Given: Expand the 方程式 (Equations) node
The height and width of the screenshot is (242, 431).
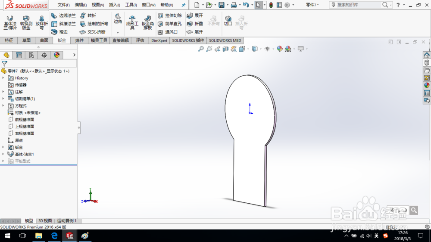Looking at the screenshot, I should pos(3,105).
